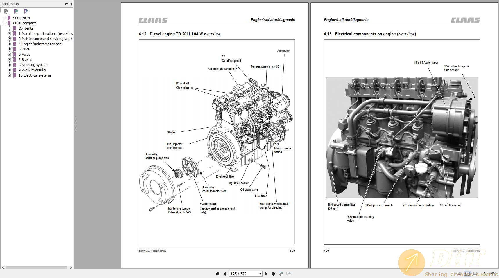This screenshot has width=499, height=278.
Task: Click the 'Alternator' label in the diagram
Action: 283,51
